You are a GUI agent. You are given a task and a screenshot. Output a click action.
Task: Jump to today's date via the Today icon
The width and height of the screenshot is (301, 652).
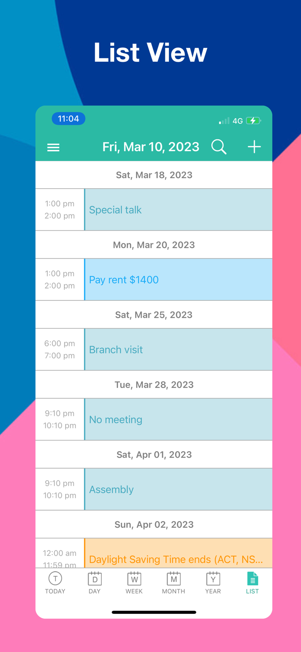[55, 582]
